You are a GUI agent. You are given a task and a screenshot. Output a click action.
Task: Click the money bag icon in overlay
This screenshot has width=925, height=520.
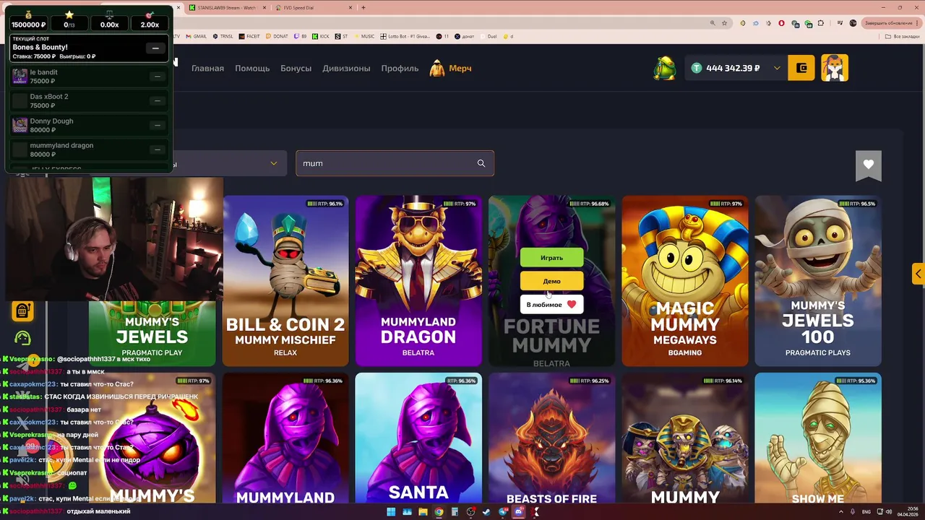pos(29,14)
